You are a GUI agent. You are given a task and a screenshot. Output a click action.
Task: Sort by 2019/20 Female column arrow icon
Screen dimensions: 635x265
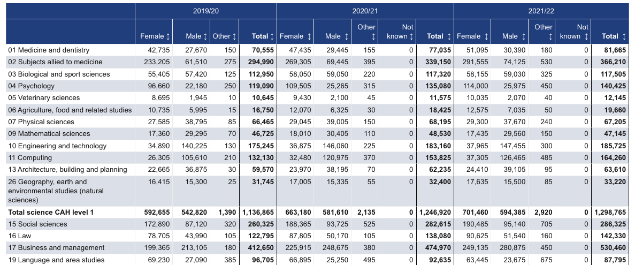pos(168,36)
